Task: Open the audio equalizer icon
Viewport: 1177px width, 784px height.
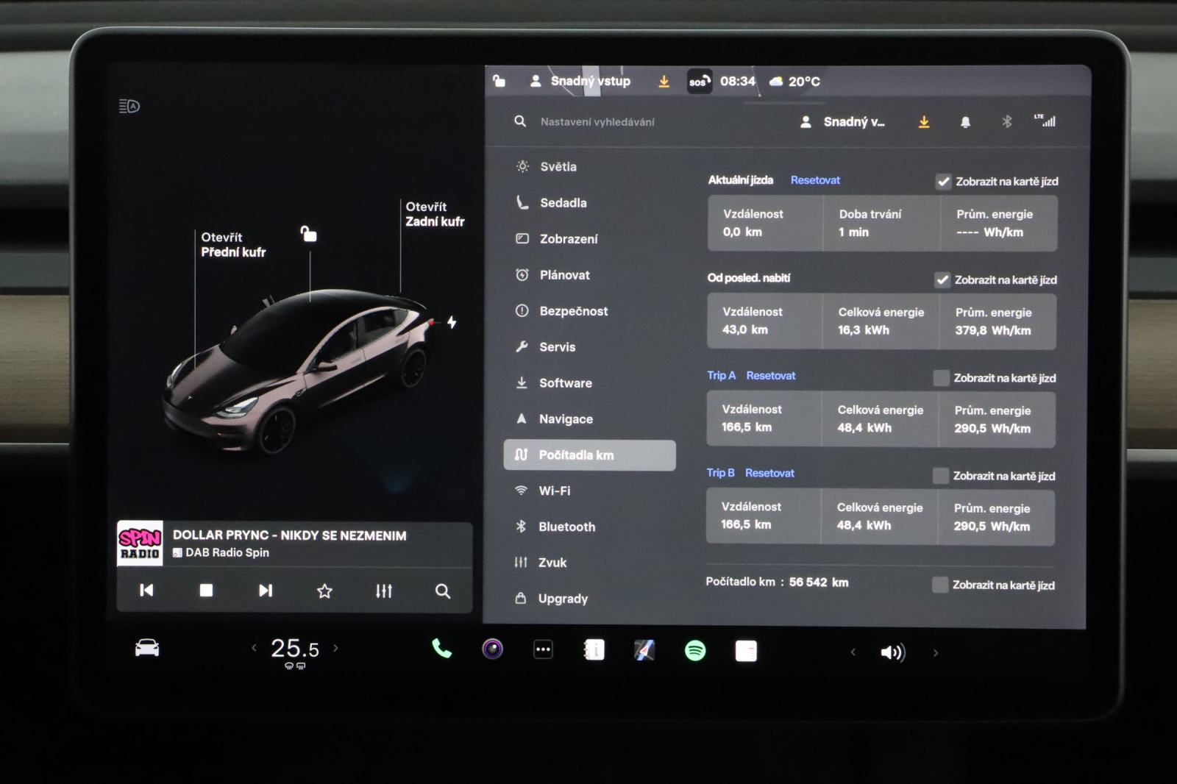Action: point(383,591)
